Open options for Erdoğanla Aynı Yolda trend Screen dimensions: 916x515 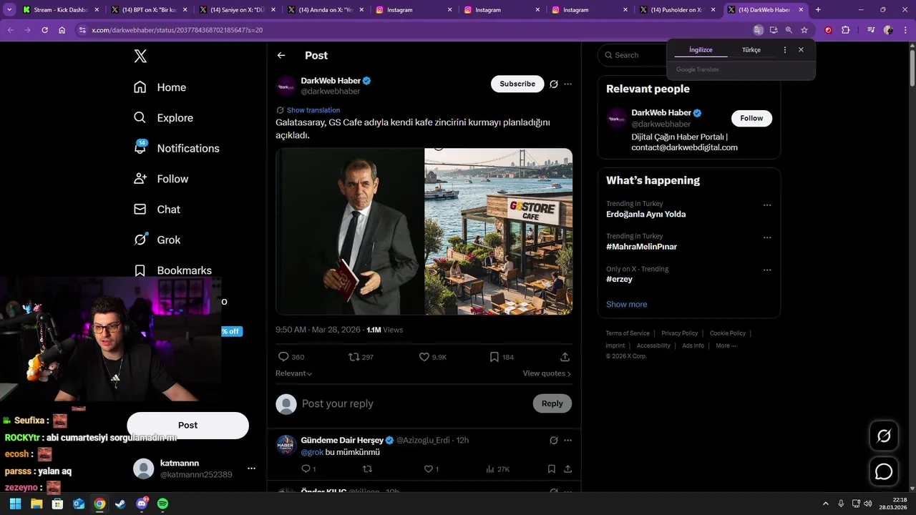767,205
